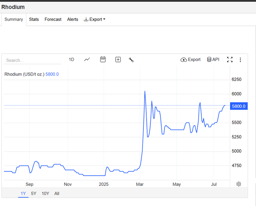Expand the Export dropdown in the tab bar
256x206 pixels.
click(95, 19)
